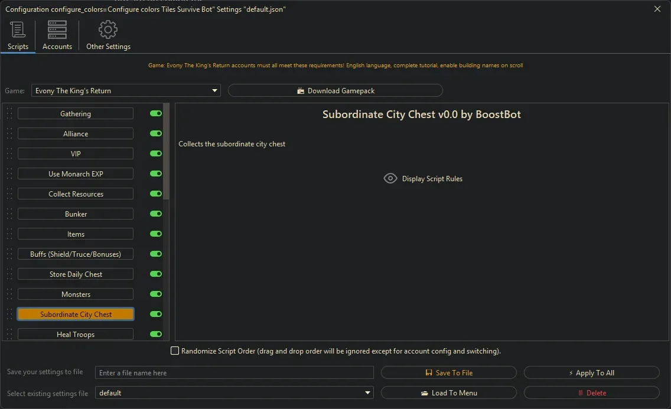Click the briefcase icon on Download Gamepack
This screenshot has width=671, height=409.
point(301,90)
